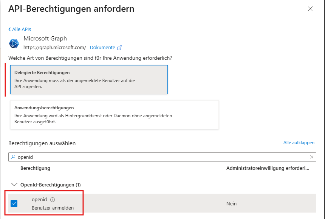Click the Microsoft Graph logo icon
Screen dimensions: 325x219
(x=14, y=43)
